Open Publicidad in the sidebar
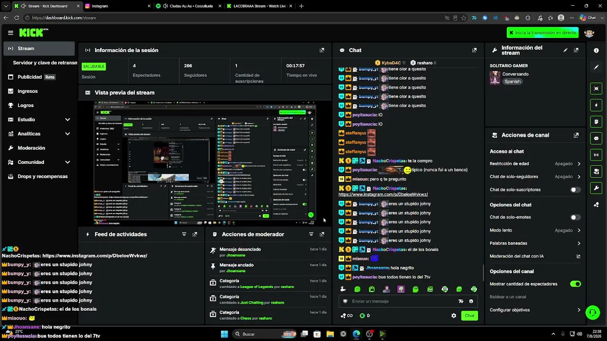The height and width of the screenshot is (341, 607). tap(39, 77)
